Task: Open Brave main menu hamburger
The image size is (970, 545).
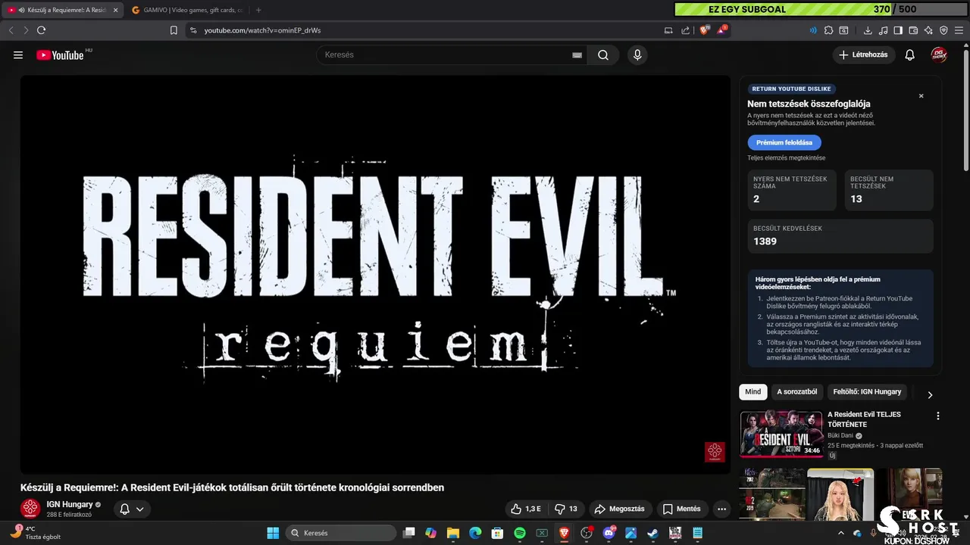Action: point(959,30)
